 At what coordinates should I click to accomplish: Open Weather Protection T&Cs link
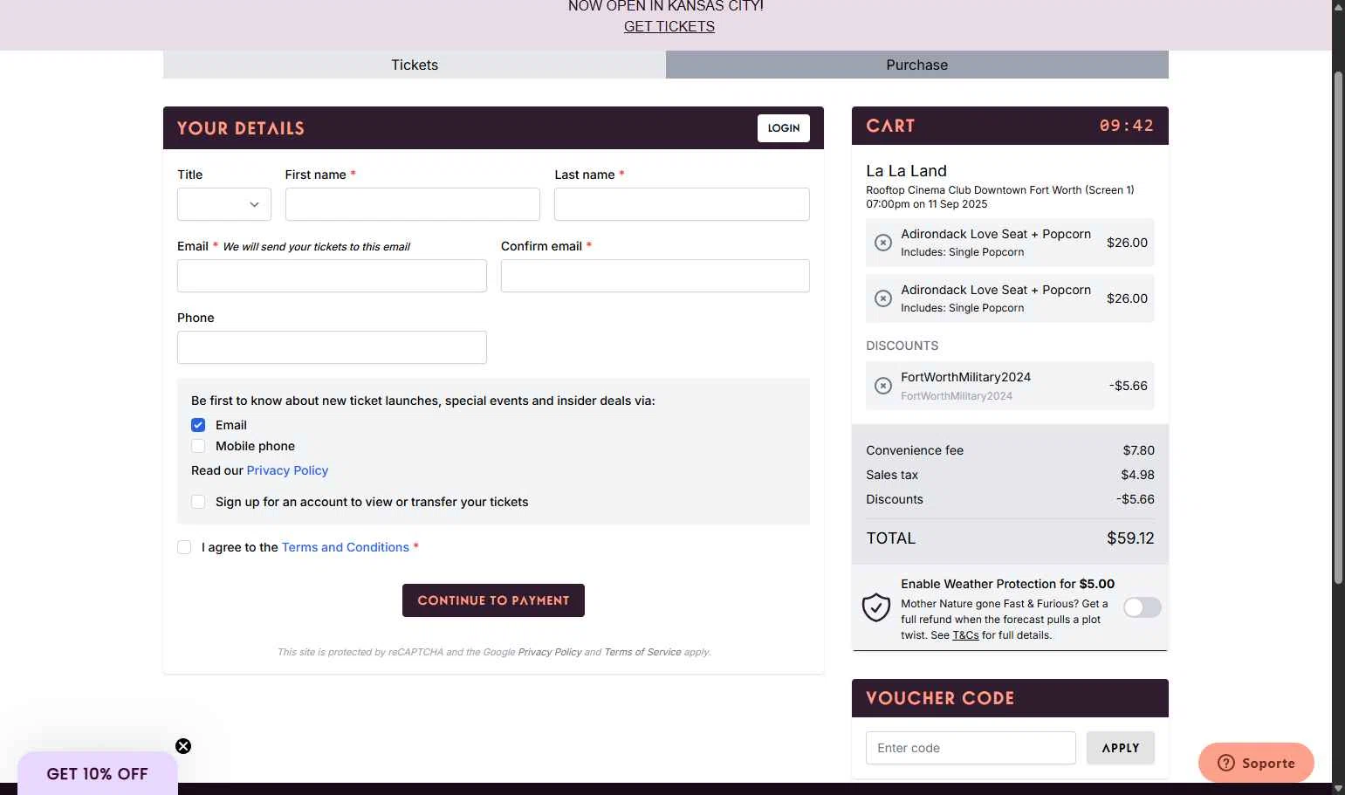(x=965, y=635)
